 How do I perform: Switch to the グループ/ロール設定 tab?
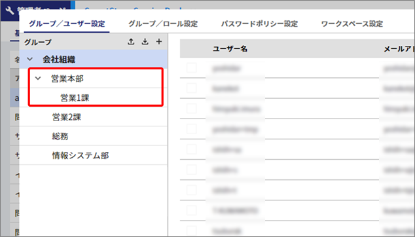coord(163,24)
